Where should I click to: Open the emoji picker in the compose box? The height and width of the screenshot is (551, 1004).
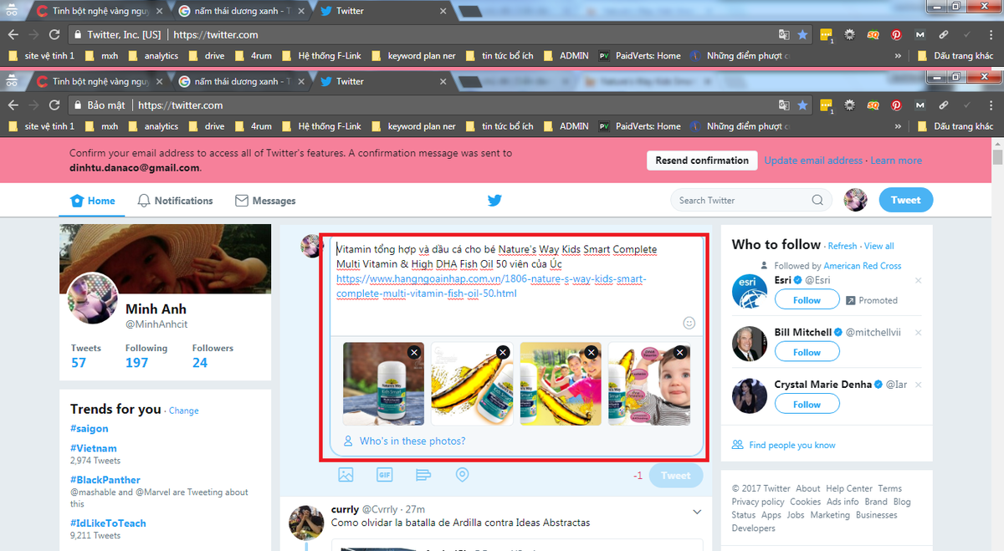coord(689,323)
